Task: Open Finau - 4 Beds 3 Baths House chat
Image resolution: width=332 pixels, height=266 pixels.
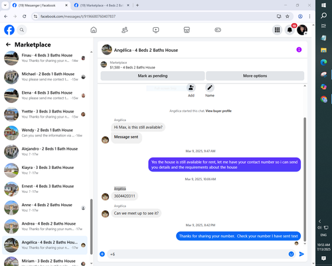Action: click(45, 58)
